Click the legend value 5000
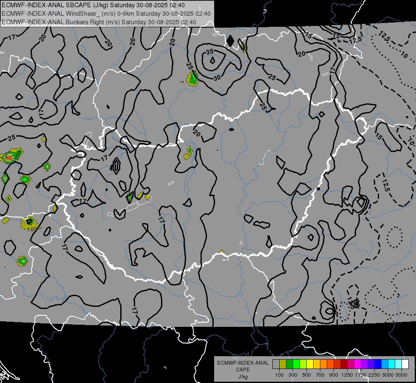This screenshot has height=383, width=416. point(402,375)
